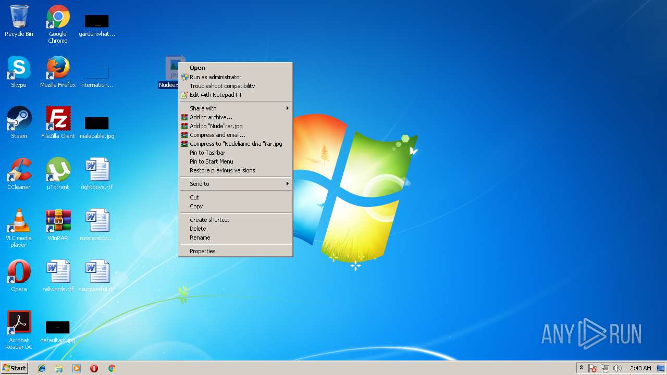Select the CCleaner desktop shortcut
The height and width of the screenshot is (375, 667).
point(19,174)
